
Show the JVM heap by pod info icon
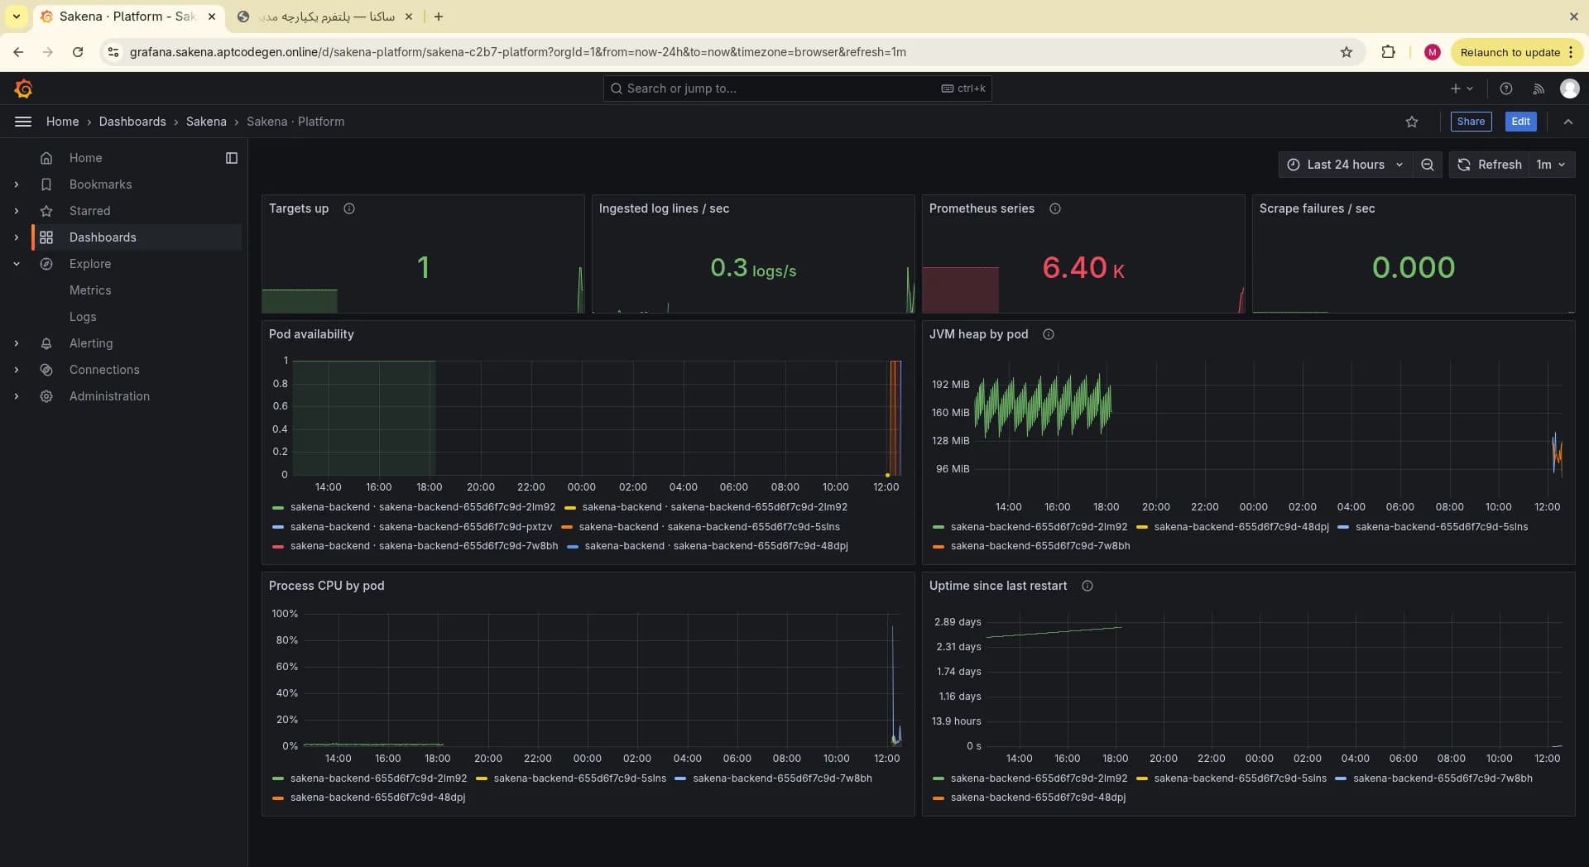click(1049, 334)
